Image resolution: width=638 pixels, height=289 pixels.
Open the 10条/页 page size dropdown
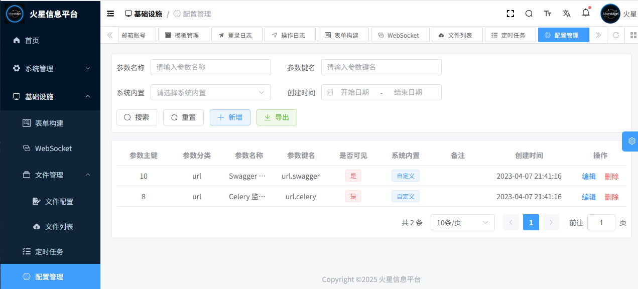pyautogui.click(x=463, y=222)
